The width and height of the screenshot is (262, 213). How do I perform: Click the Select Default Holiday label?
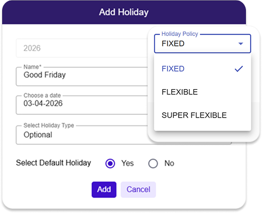click(53, 163)
